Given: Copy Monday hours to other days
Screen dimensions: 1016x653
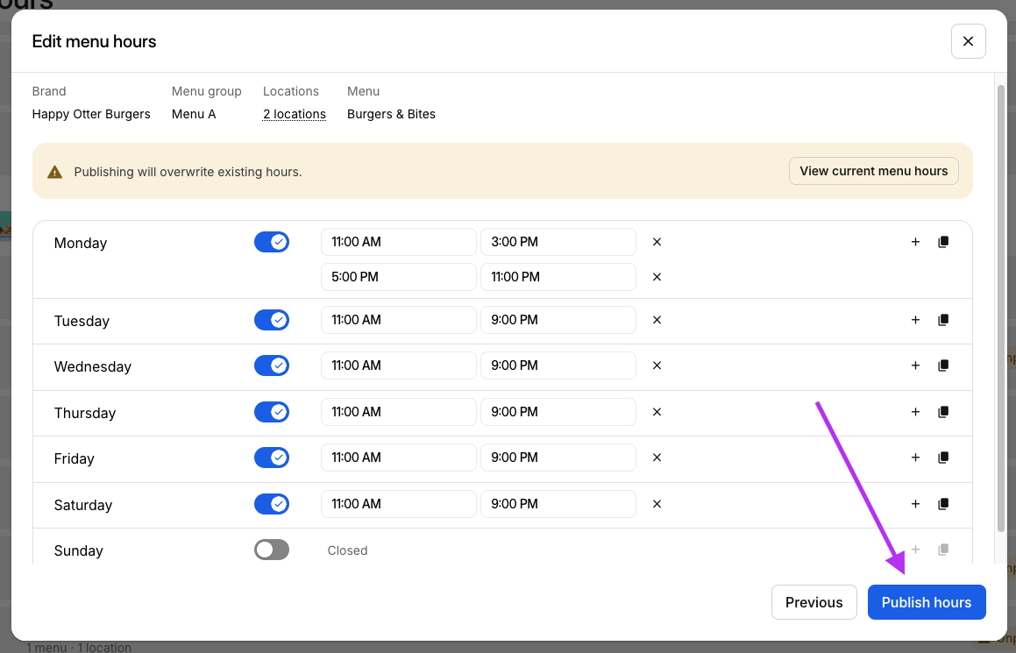Looking at the screenshot, I should tap(943, 242).
